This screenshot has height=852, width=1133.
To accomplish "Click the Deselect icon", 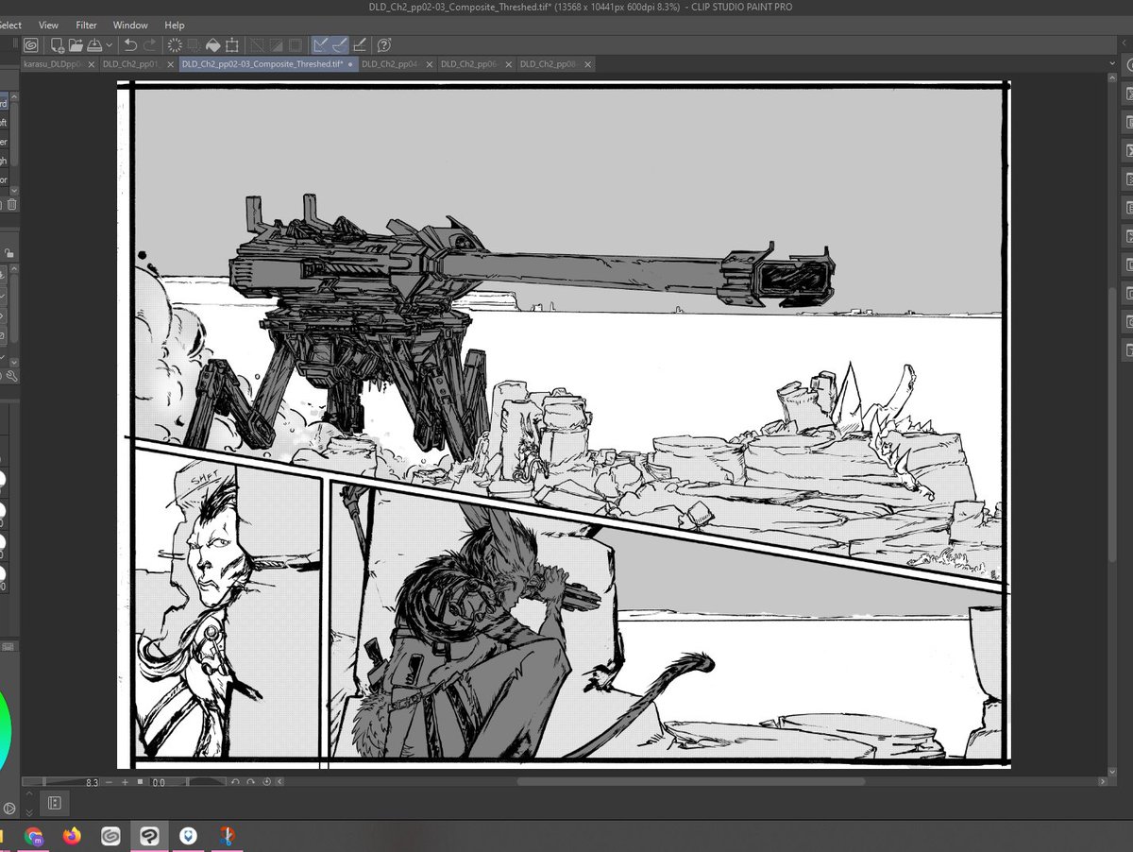I will (x=257, y=44).
